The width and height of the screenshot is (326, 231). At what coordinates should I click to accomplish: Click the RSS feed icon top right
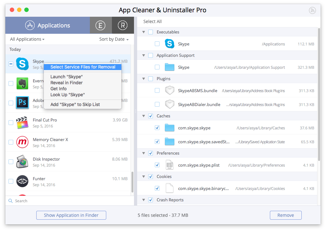pyautogui.click(x=312, y=10)
